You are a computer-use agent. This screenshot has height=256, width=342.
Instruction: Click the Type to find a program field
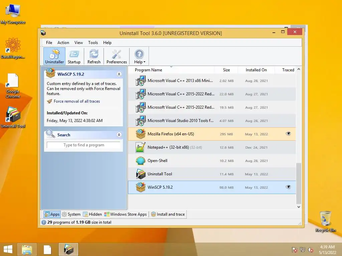coord(83,145)
